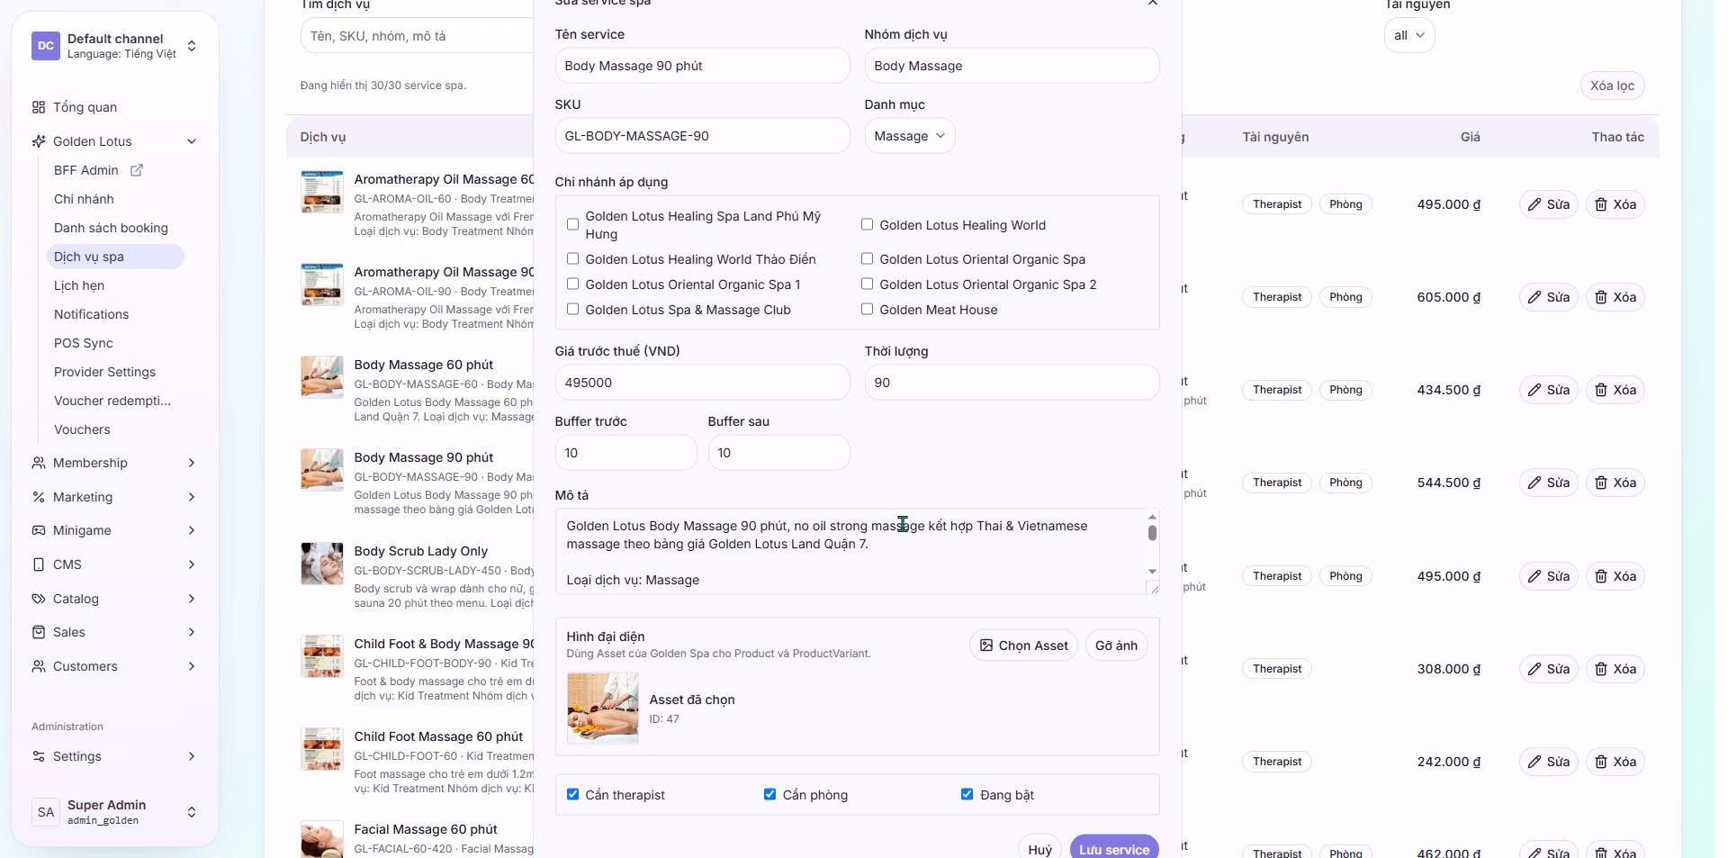Click Xóa for the 308.000 ₫ row
Image resolution: width=1728 pixels, height=858 pixels.
pos(1615,669)
